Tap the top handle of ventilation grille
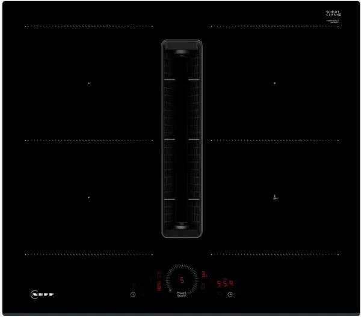 click(x=182, y=53)
